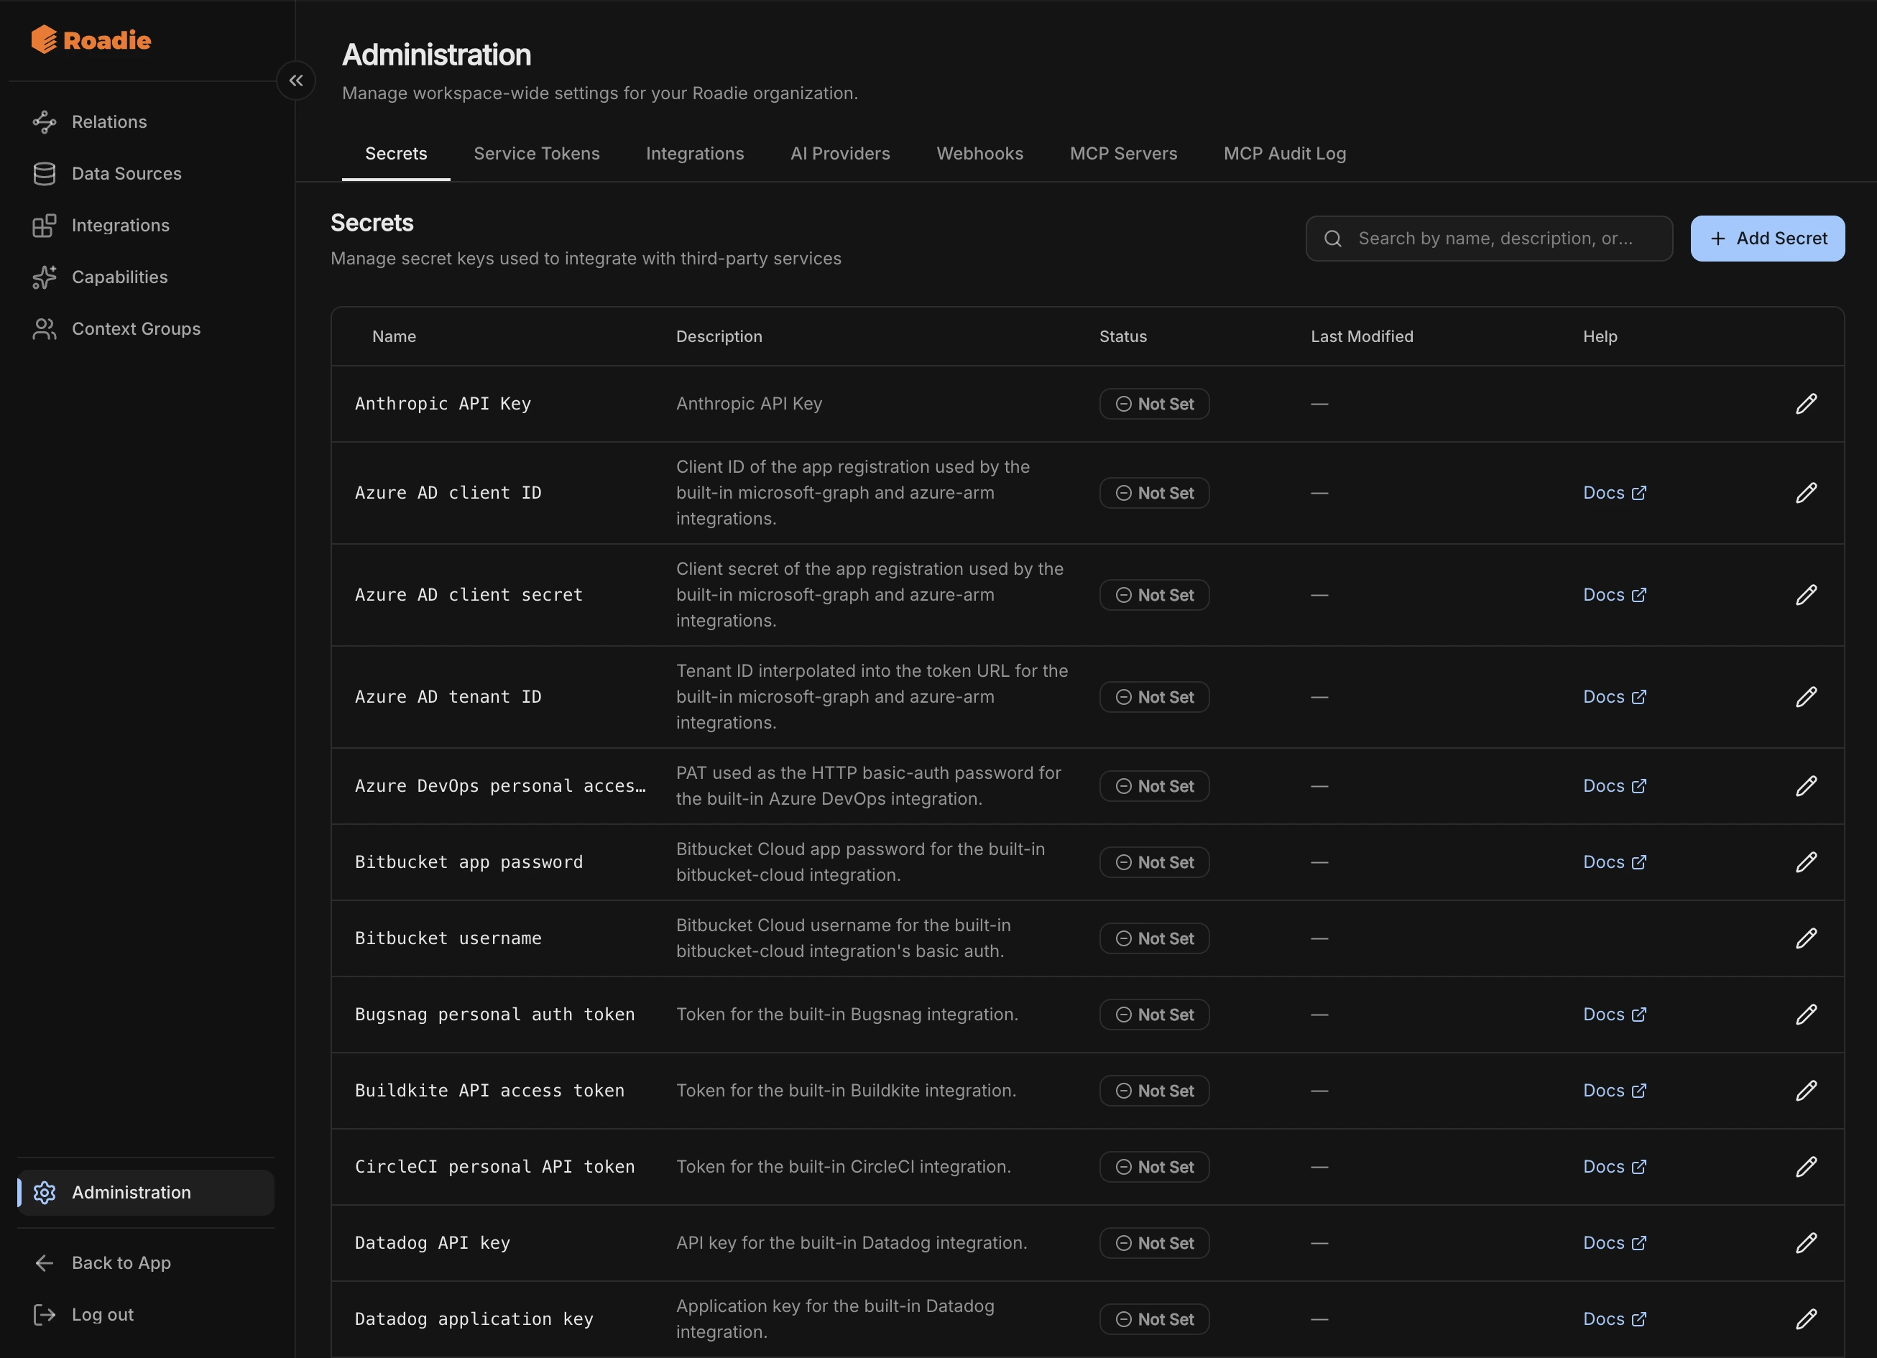
Task: Open Docs link for Azure AD client ID
Action: click(1614, 492)
